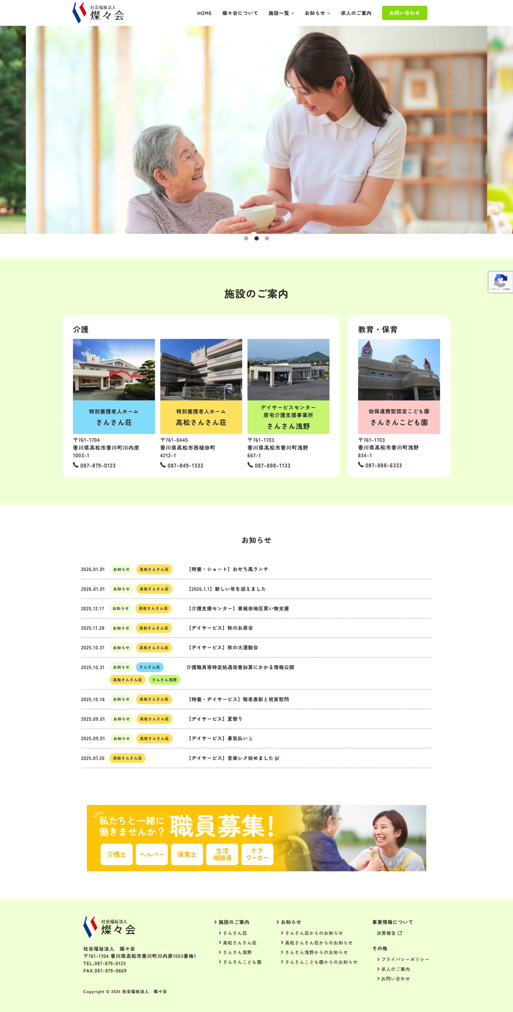Expand the 施設一覧 dropdown menu
513x1012 pixels.
[281, 13]
